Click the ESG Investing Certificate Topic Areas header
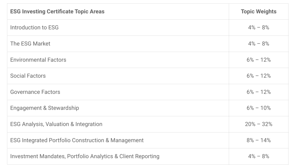Image resolution: width=296 pixels, height=168 pixels. tap(57, 11)
